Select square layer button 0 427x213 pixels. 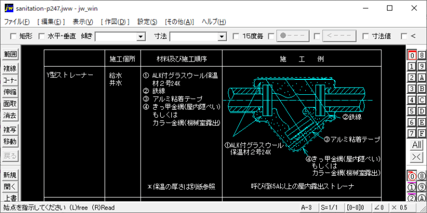[412, 55]
